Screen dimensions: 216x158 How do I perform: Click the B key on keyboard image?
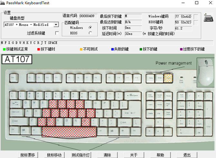pyautogui.click(x=68, y=122)
